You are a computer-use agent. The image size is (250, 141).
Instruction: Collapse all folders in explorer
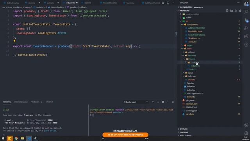[x=240, y=11]
